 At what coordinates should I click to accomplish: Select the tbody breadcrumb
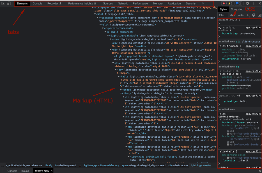click(49, 165)
